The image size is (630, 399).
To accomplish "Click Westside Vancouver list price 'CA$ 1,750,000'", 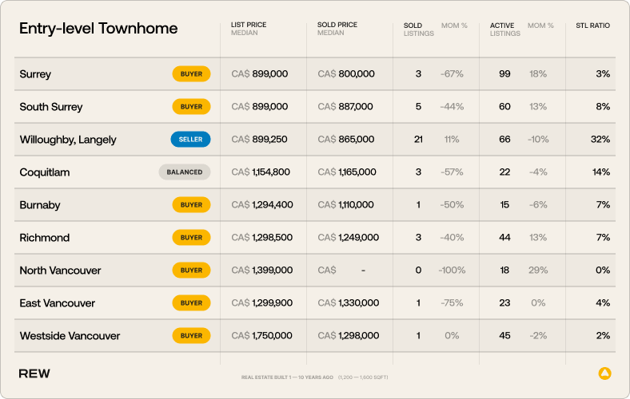I will (261, 336).
